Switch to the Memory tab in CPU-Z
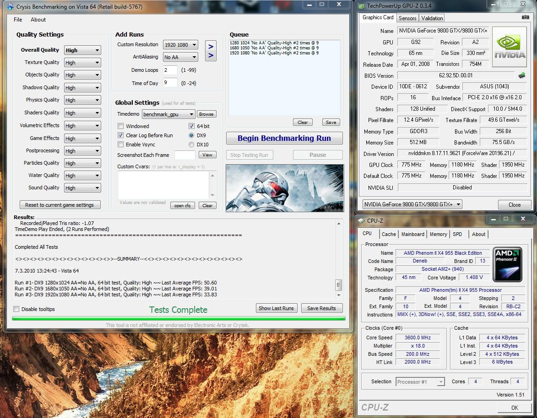This screenshot has height=418, width=537. [x=439, y=234]
